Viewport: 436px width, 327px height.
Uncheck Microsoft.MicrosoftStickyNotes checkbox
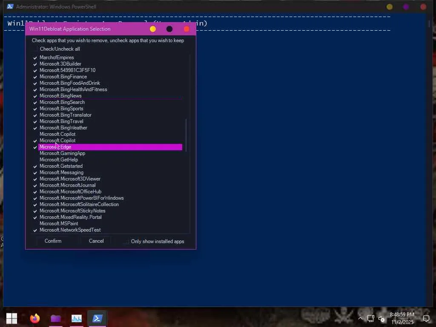(x=35, y=211)
